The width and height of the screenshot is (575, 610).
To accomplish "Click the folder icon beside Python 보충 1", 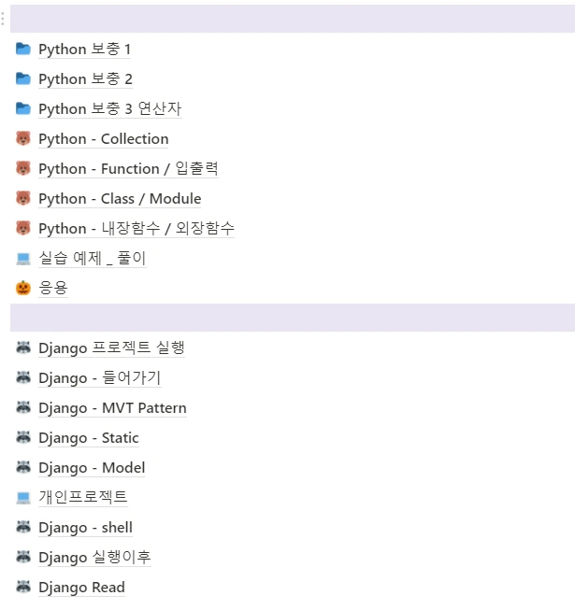I will point(23,49).
